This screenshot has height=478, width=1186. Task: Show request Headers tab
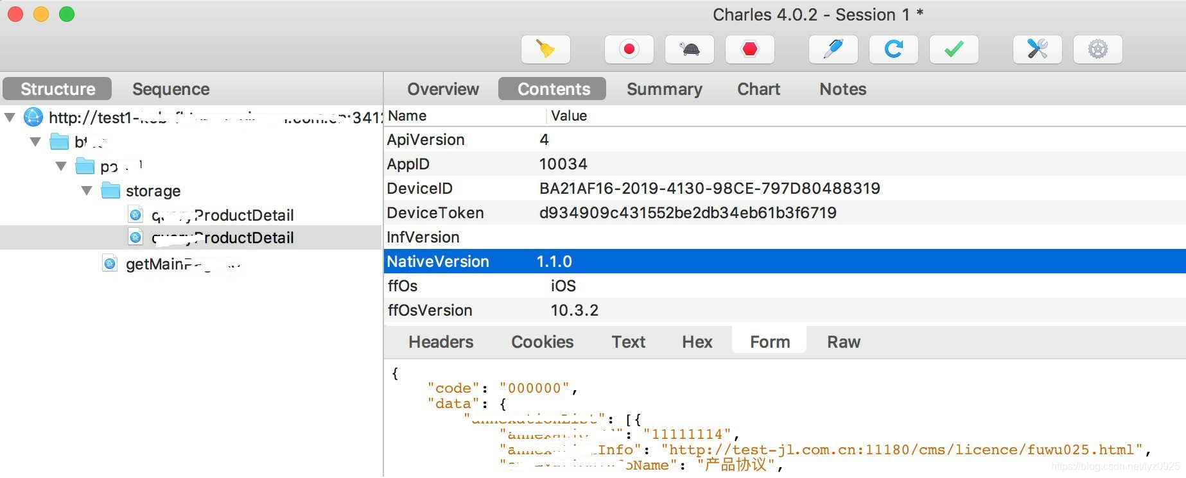(441, 341)
